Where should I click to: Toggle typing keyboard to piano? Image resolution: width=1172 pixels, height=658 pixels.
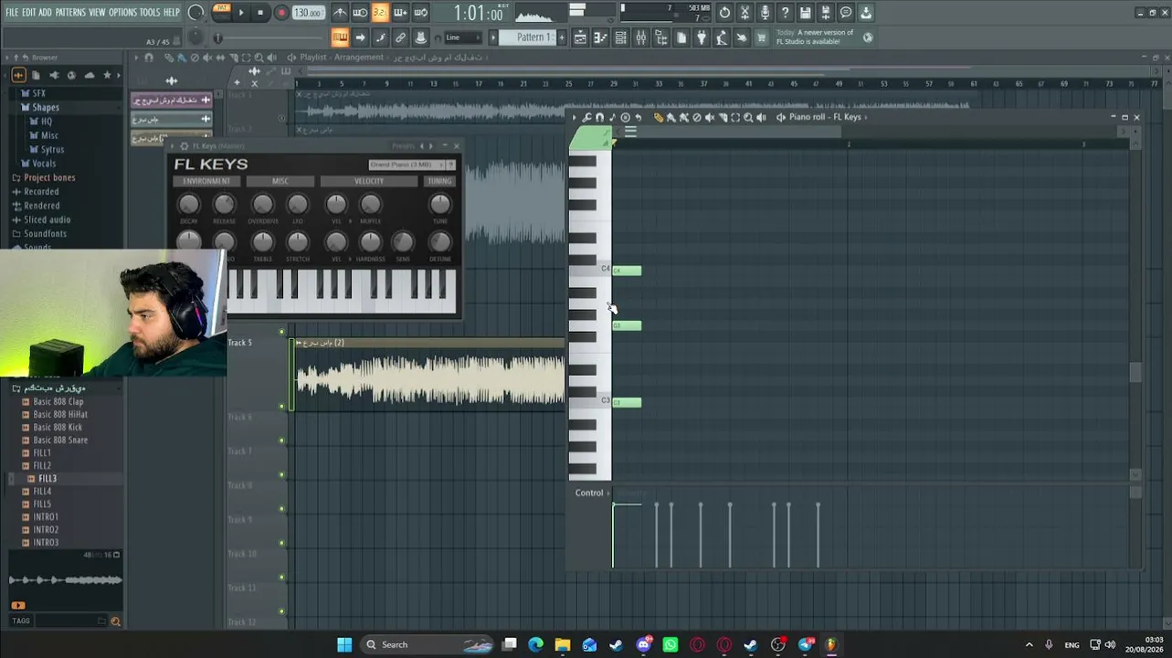click(340, 37)
